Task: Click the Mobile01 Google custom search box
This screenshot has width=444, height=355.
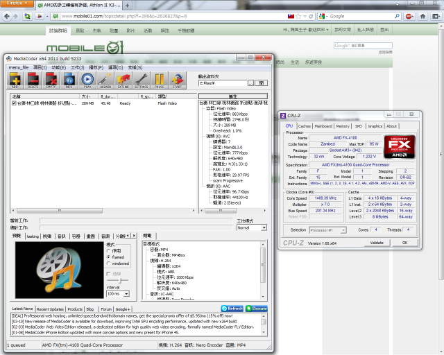Action: click(363, 46)
